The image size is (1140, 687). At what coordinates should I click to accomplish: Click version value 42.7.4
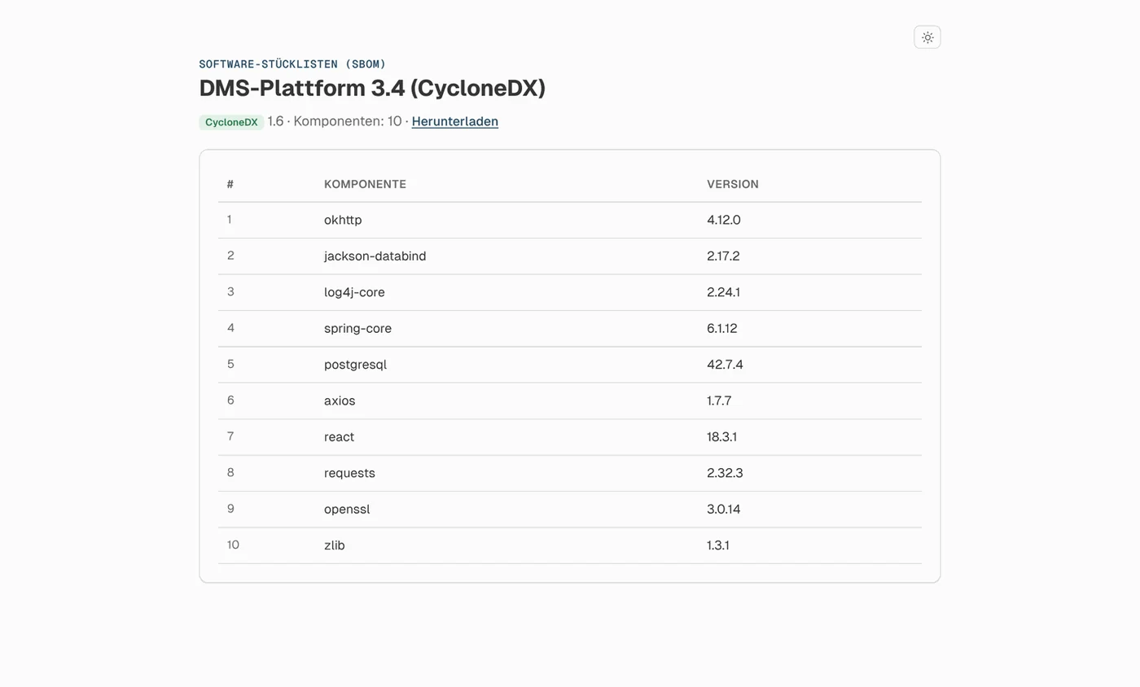tap(725, 364)
